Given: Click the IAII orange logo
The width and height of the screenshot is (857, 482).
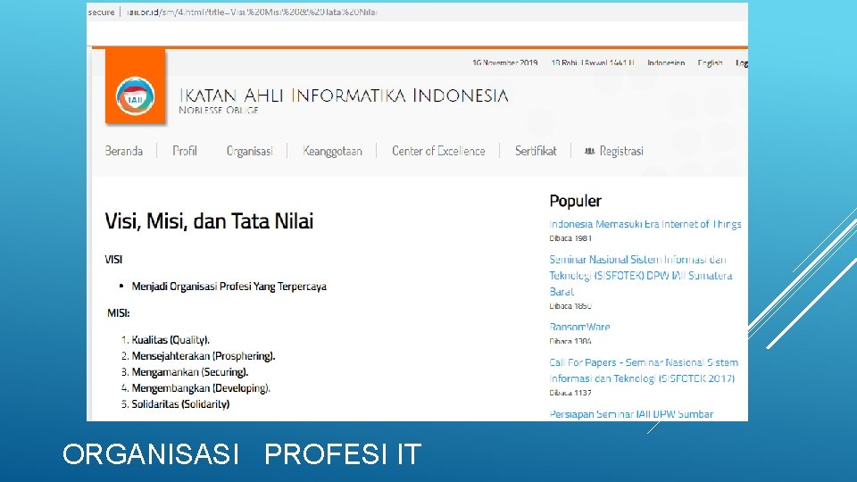Looking at the screenshot, I should pyautogui.click(x=135, y=87).
